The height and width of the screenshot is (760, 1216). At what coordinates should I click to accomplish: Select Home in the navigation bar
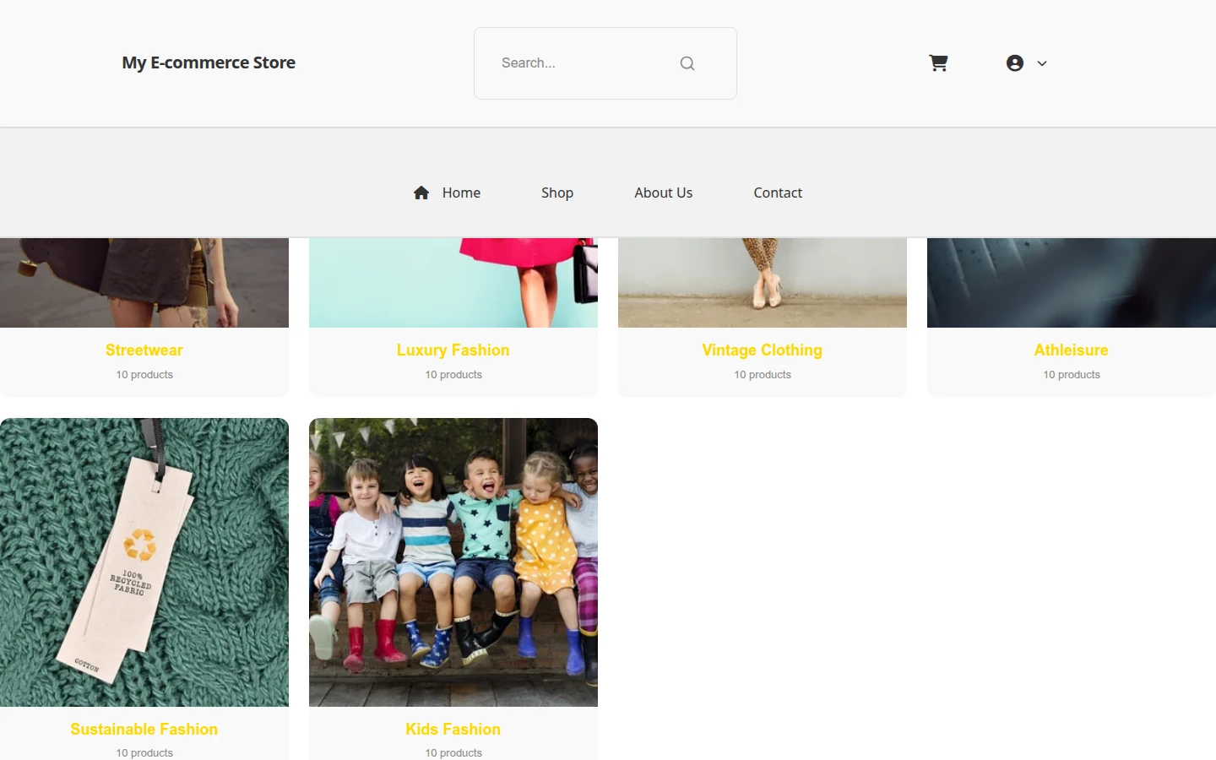click(x=461, y=193)
